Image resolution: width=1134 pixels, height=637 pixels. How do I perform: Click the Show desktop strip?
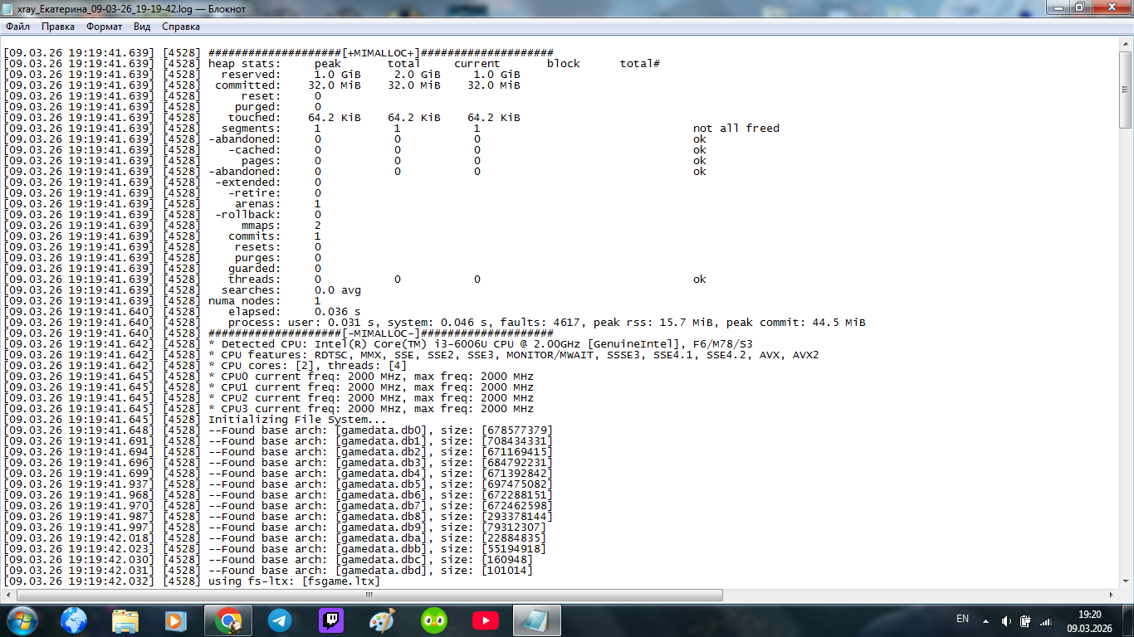click(1127, 620)
